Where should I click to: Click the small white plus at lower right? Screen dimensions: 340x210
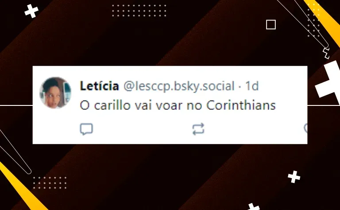pyautogui.click(x=294, y=177)
